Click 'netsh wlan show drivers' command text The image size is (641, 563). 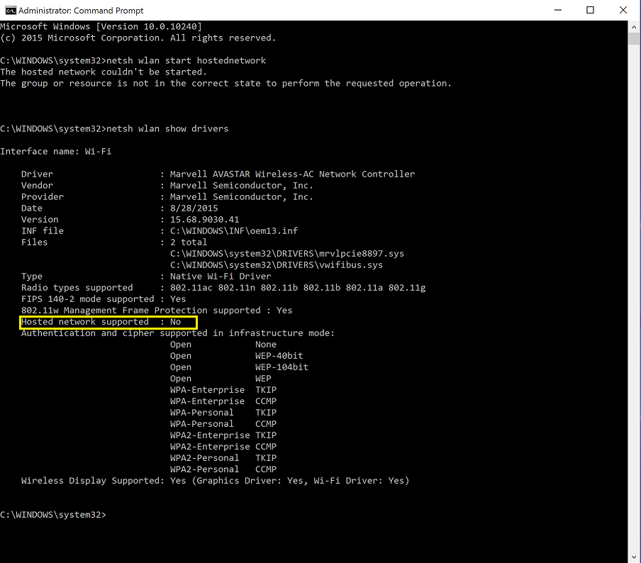pos(167,129)
